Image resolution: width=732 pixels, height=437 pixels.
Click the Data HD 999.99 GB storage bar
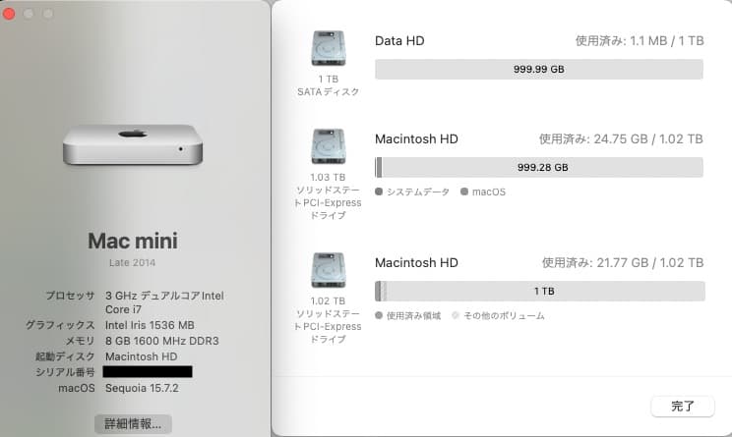point(539,70)
